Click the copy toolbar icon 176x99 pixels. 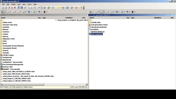point(29,8)
